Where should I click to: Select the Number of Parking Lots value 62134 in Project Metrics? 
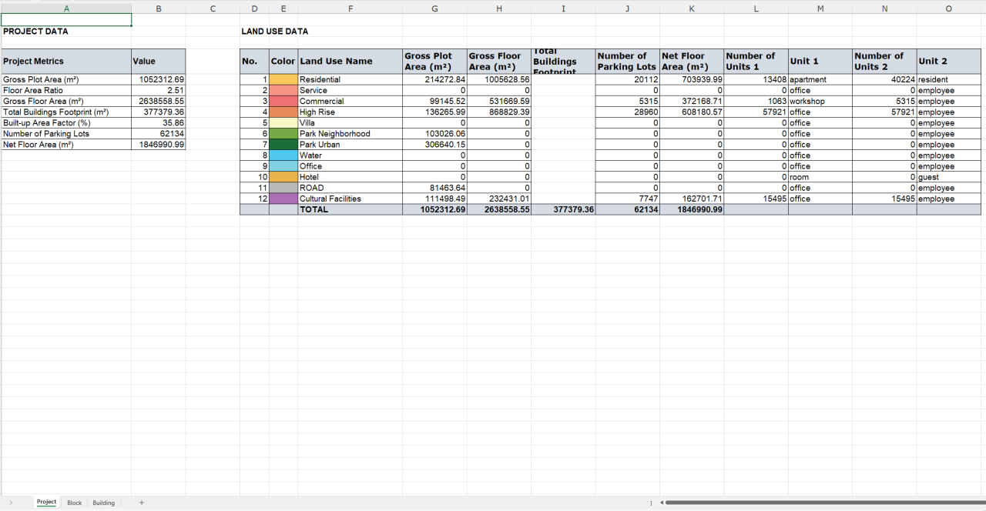point(159,134)
